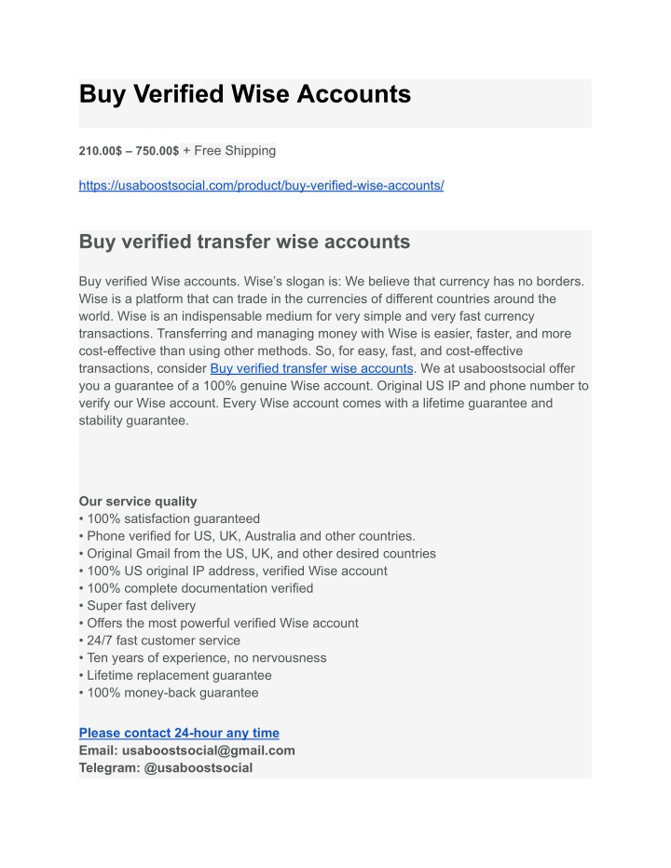
Task: Select the 'Phone verified for US, UK, Australia' bullet
Action: [x=247, y=536]
